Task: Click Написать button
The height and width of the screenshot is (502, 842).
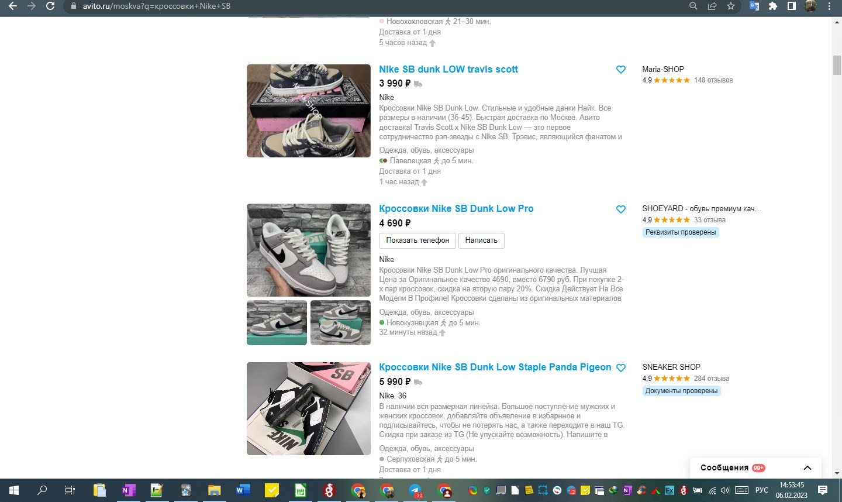Action: point(481,240)
